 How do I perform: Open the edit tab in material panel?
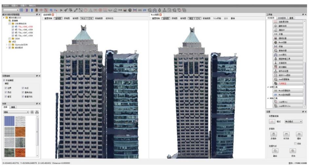13,107
